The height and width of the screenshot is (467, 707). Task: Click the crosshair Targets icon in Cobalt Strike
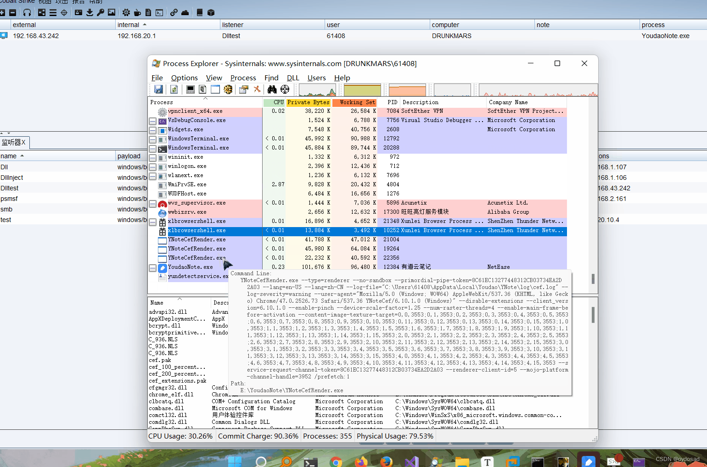point(64,12)
